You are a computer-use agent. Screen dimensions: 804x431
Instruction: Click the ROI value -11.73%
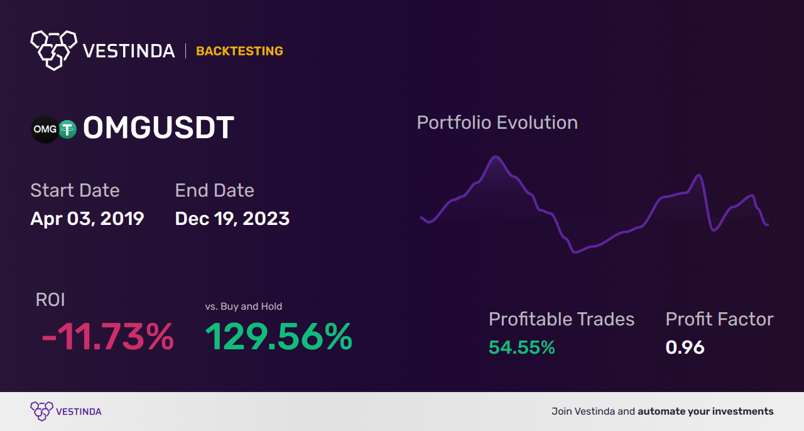click(x=107, y=337)
